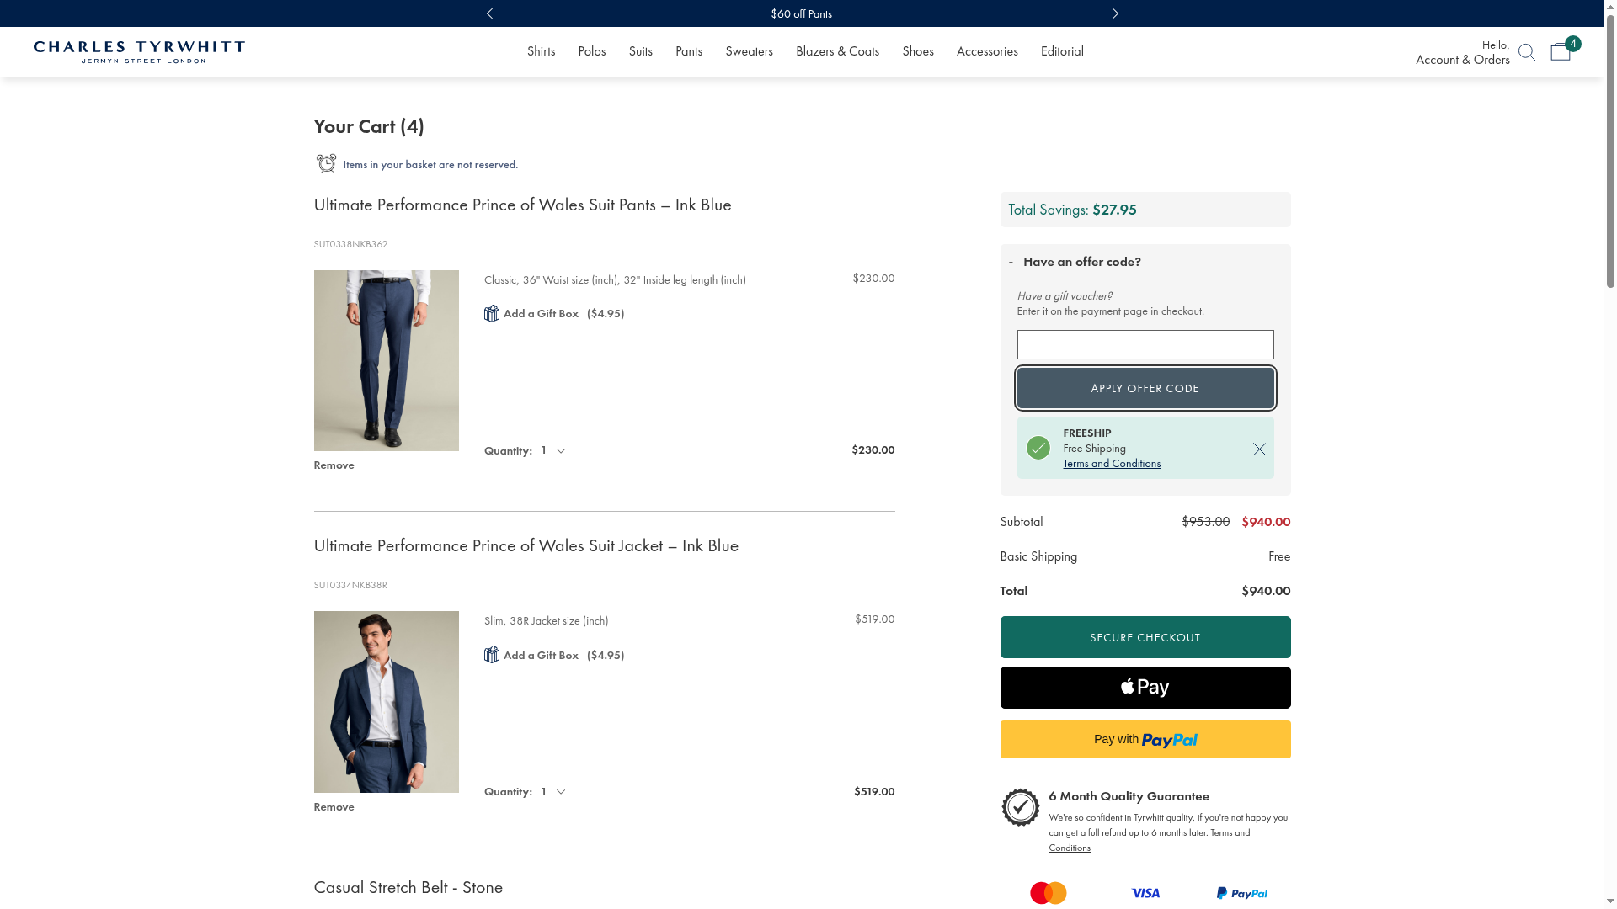Viewport: 1617px width, 909px height.
Task: Click next promo banner arrow
Action: click(1115, 13)
